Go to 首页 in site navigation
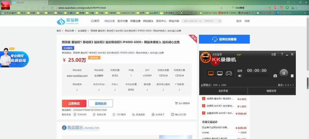Viewport: 309px width, 139px height. 95,21
